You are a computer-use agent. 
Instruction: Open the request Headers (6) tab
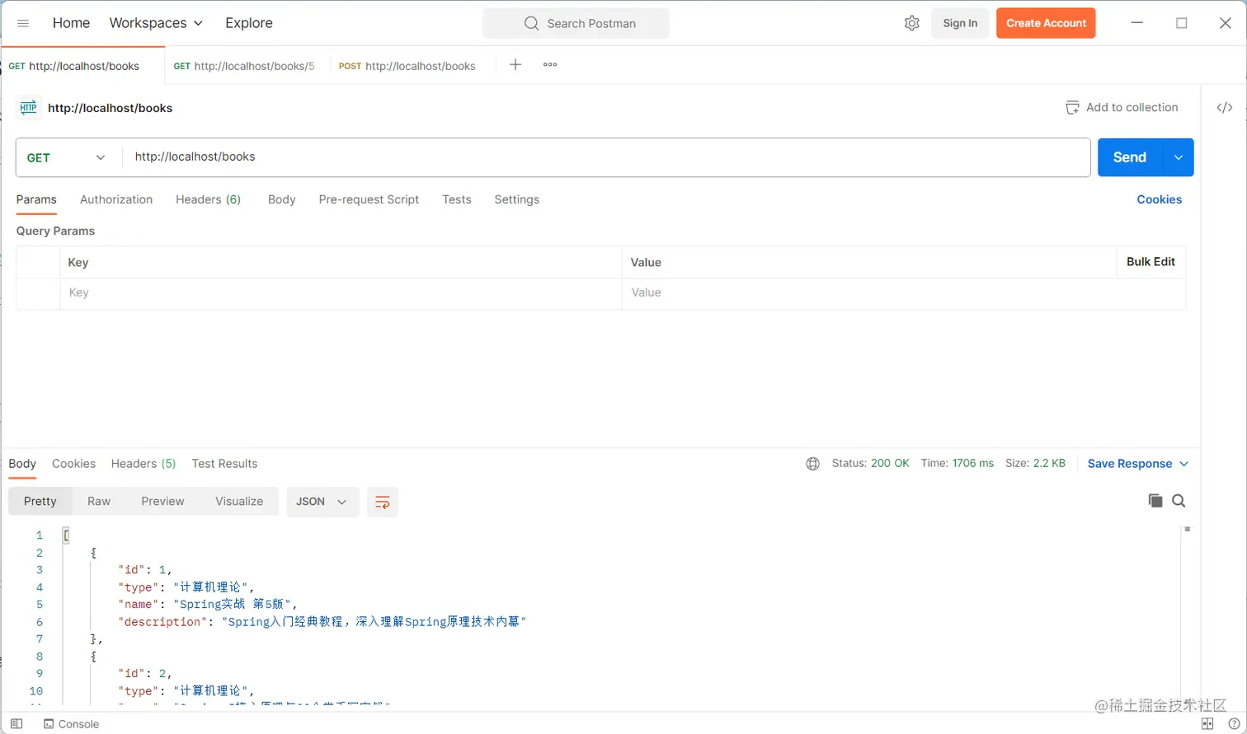click(x=208, y=199)
